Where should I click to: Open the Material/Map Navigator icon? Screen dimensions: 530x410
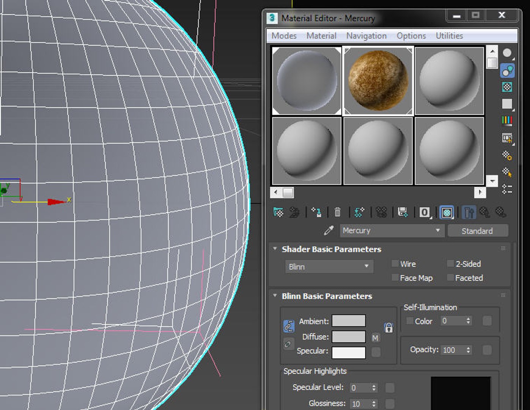click(x=507, y=189)
